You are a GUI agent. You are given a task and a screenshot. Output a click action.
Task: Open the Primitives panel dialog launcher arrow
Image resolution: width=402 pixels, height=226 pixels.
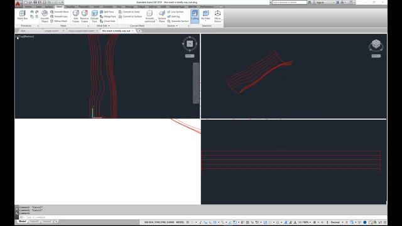point(38,26)
